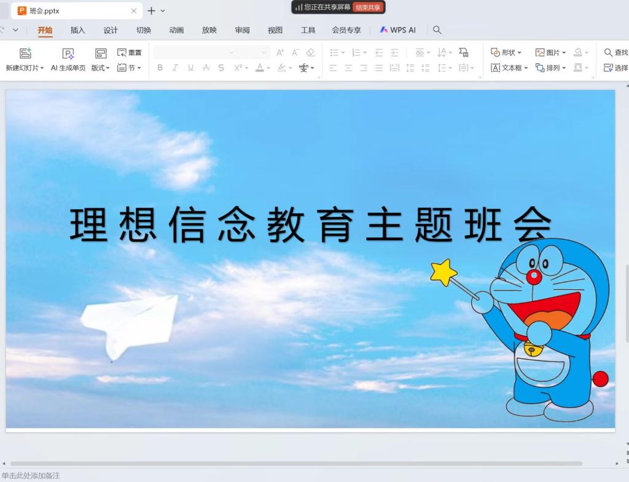
Task: Click the new tab plus icon
Action: tap(151, 11)
